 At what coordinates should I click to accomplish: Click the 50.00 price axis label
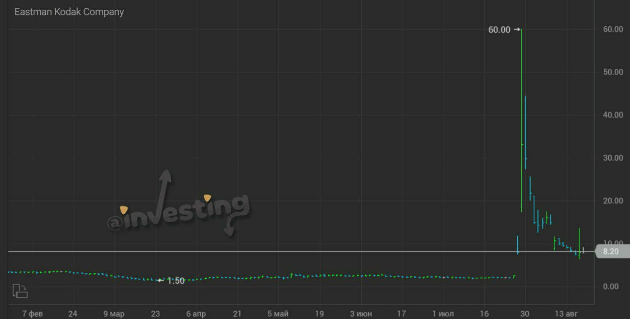pyautogui.click(x=613, y=72)
